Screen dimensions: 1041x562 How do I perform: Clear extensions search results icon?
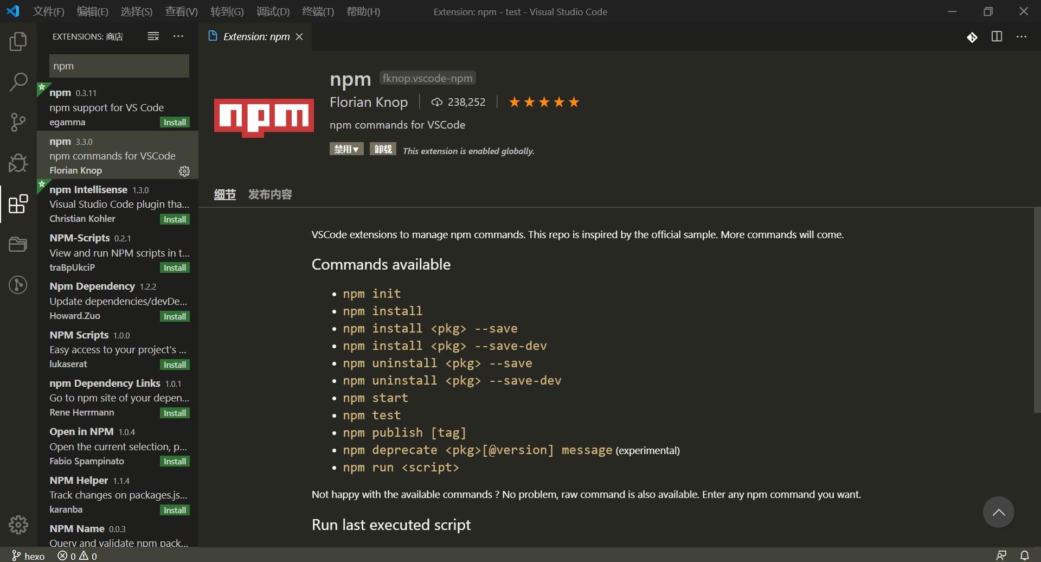tap(153, 36)
